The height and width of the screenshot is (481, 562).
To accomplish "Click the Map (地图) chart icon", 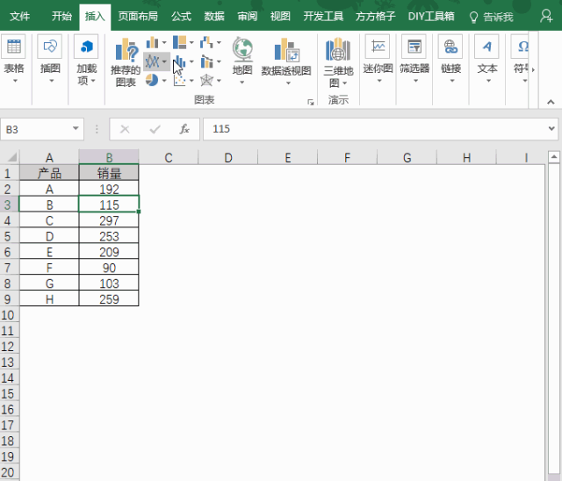I will point(242,60).
